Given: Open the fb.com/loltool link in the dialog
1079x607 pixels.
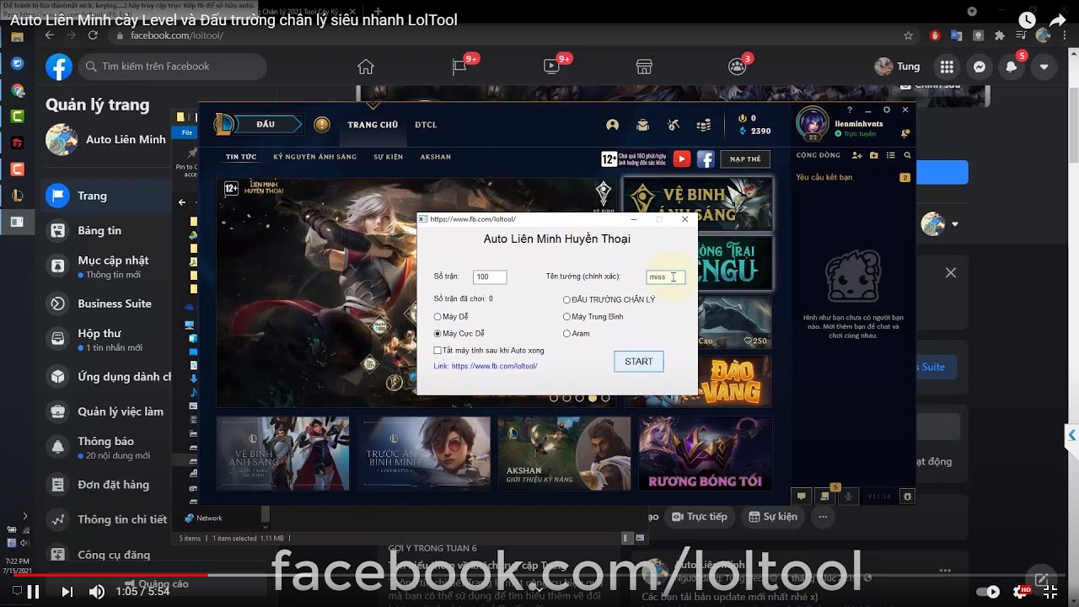Looking at the screenshot, I should (x=494, y=366).
